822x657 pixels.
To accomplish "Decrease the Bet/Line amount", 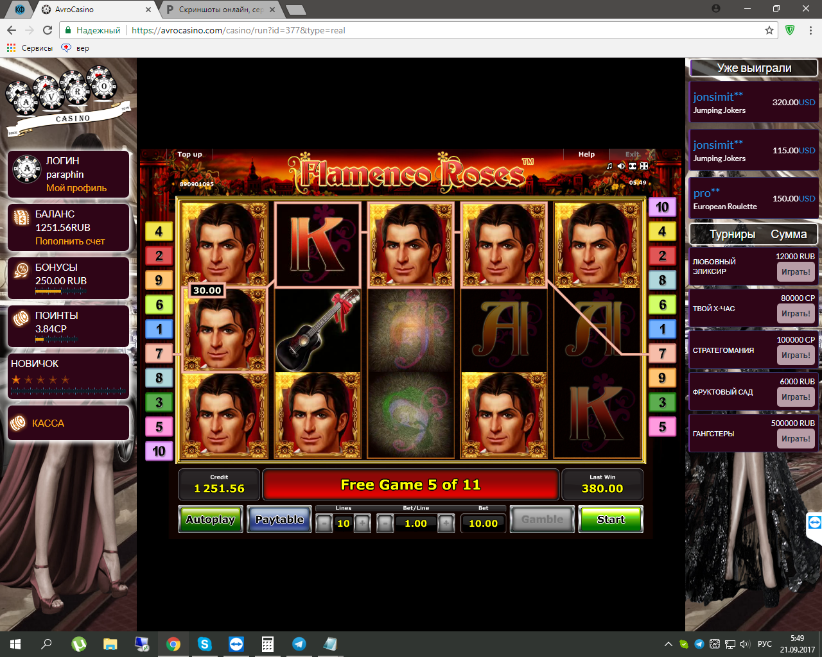I will coord(385,524).
